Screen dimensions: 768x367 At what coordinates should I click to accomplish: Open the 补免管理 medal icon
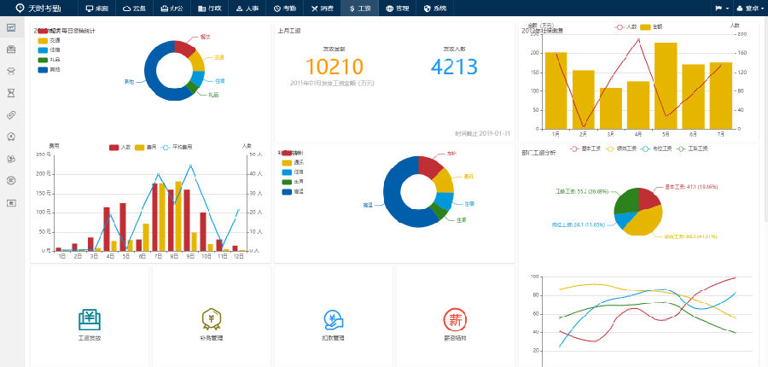[211, 320]
